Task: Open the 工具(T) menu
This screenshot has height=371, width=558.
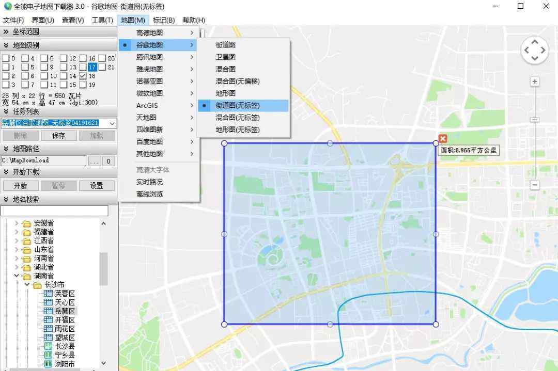Action: pos(102,20)
